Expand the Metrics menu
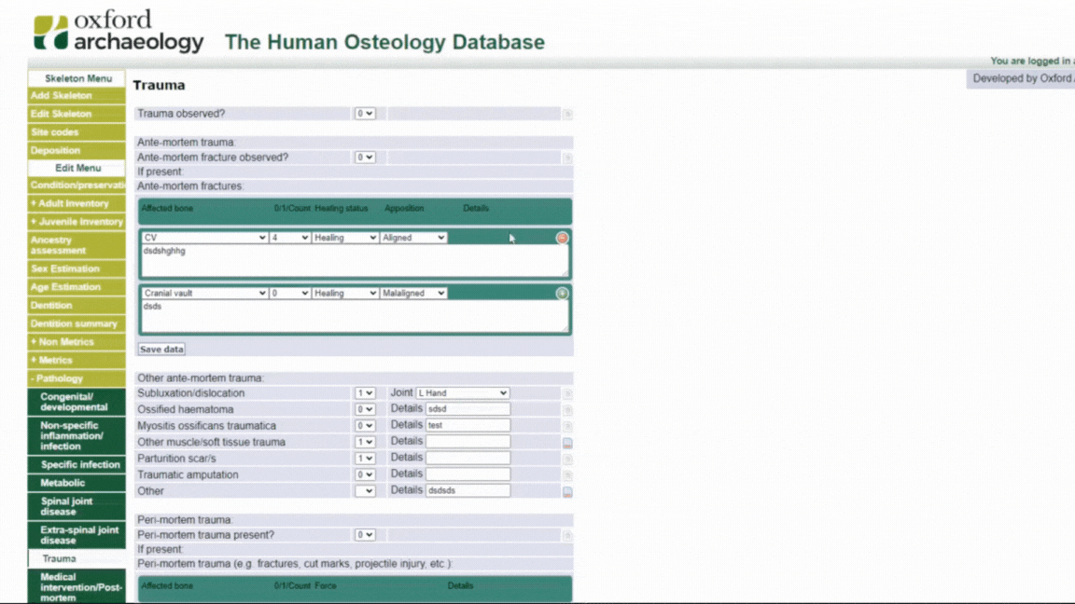The height and width of the screenshot is (604, 1075). pyautogui.click(x=77, y=360)
